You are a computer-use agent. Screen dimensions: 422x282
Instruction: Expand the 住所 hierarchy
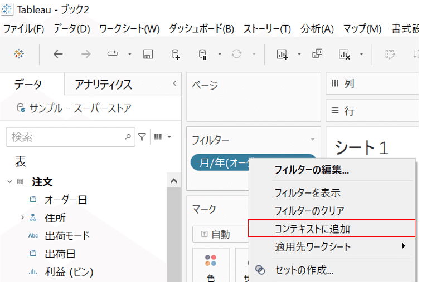point(23,217)
